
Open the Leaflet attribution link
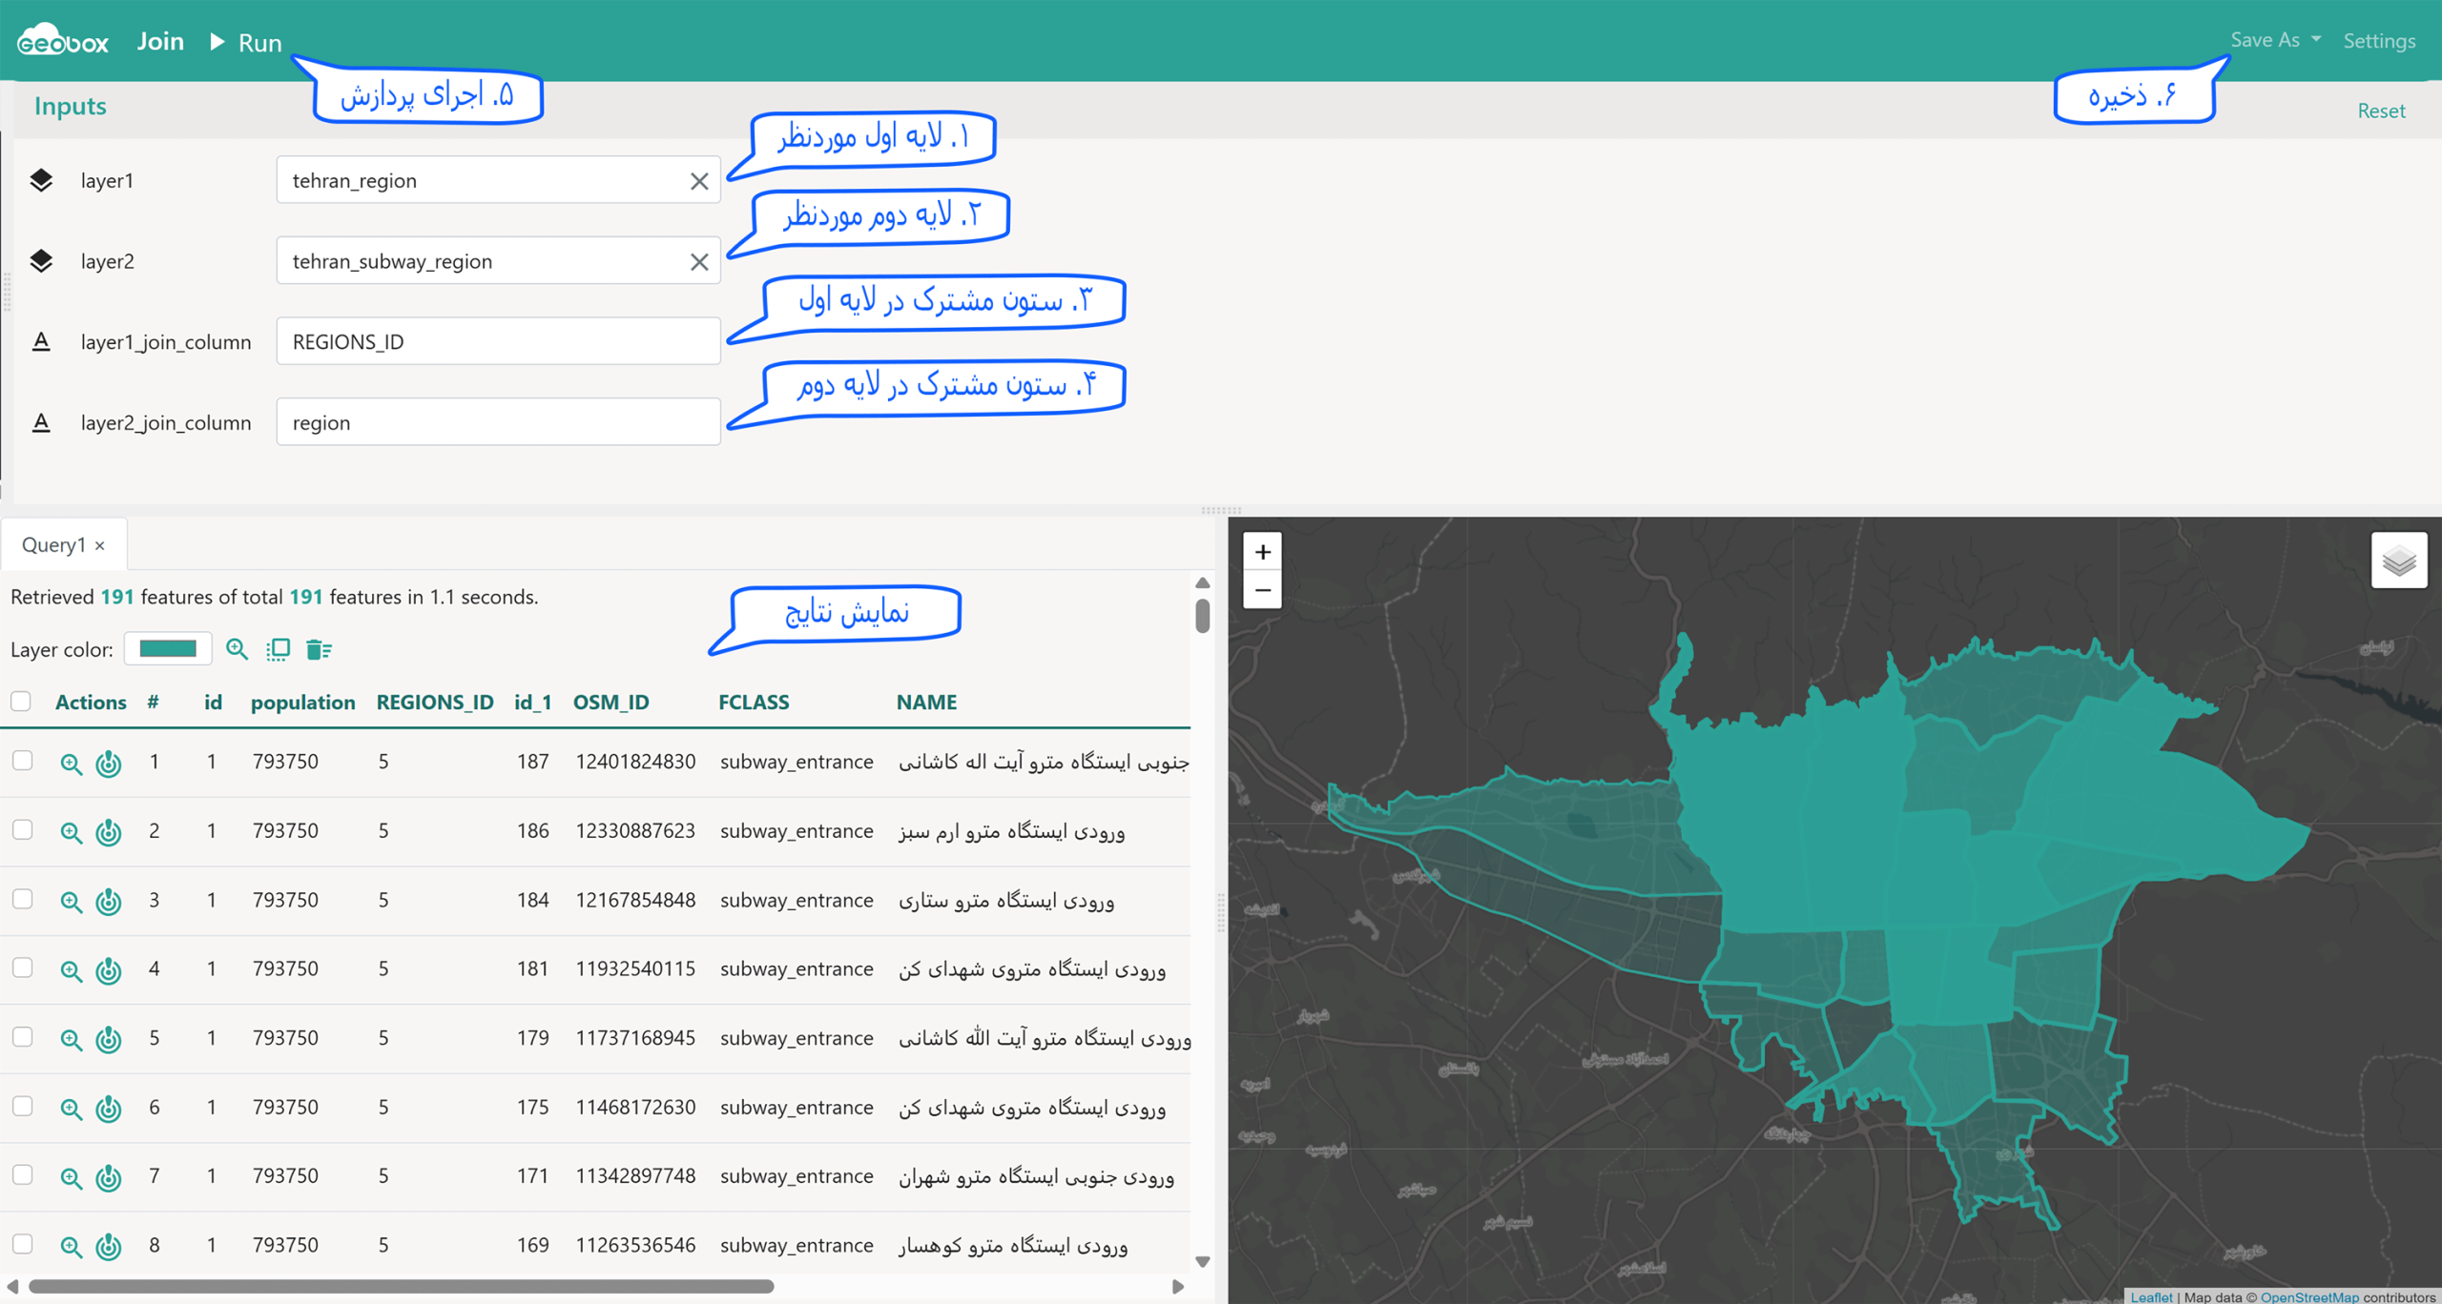click(2151, 1296)
